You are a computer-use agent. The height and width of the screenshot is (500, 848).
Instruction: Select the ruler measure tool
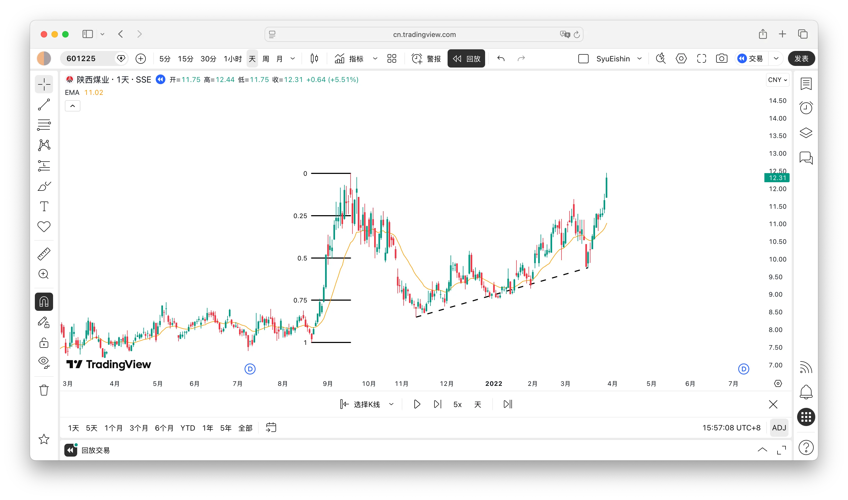[44, 254]
